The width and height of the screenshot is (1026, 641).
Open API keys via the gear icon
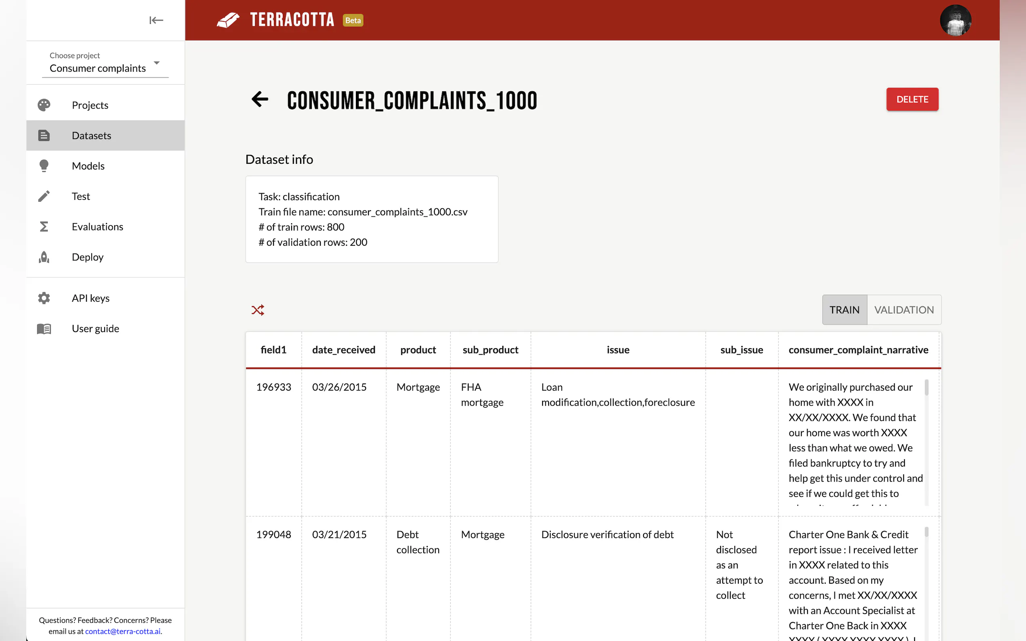[44, 298]
